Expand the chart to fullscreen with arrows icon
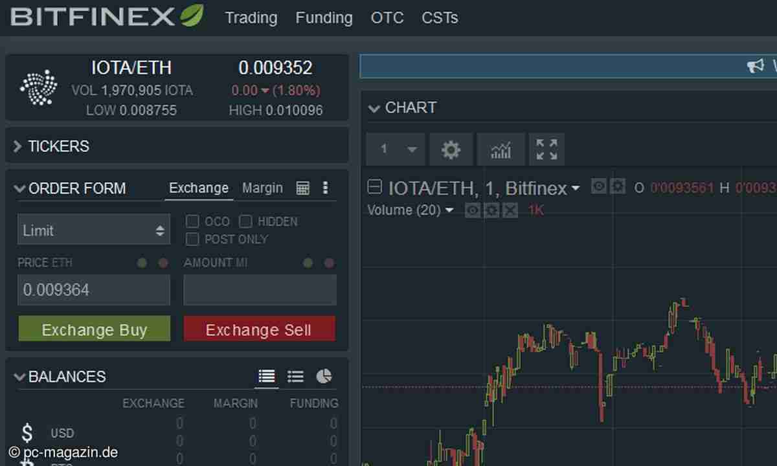 pyautogui.click(x=546, y=149)
